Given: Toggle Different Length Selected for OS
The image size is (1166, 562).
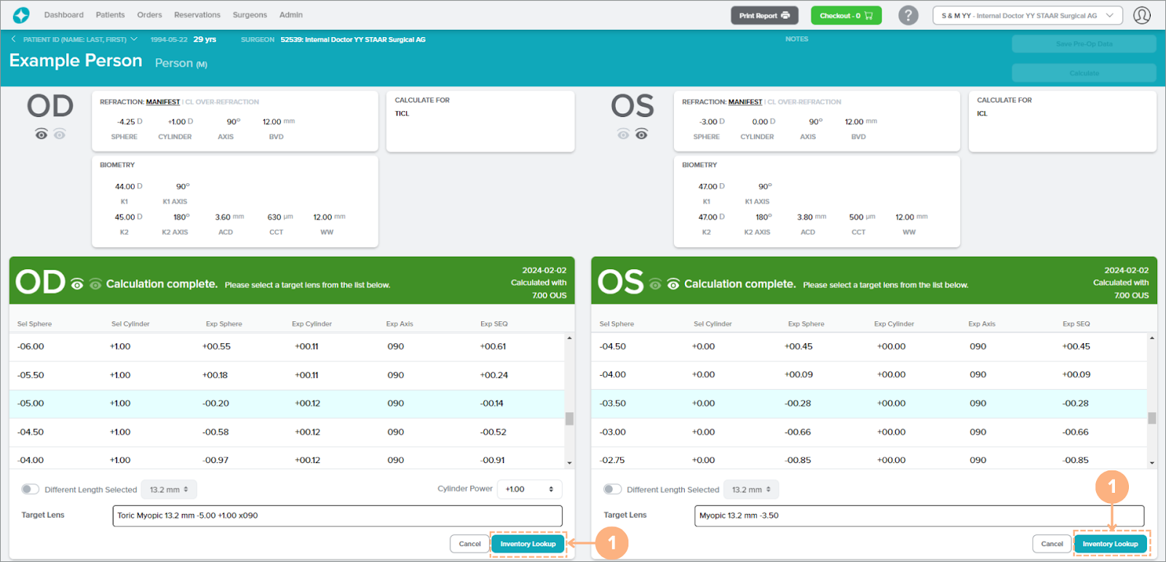Looking at the screenshot, I should pyautogui.click(x=612, y=489).
